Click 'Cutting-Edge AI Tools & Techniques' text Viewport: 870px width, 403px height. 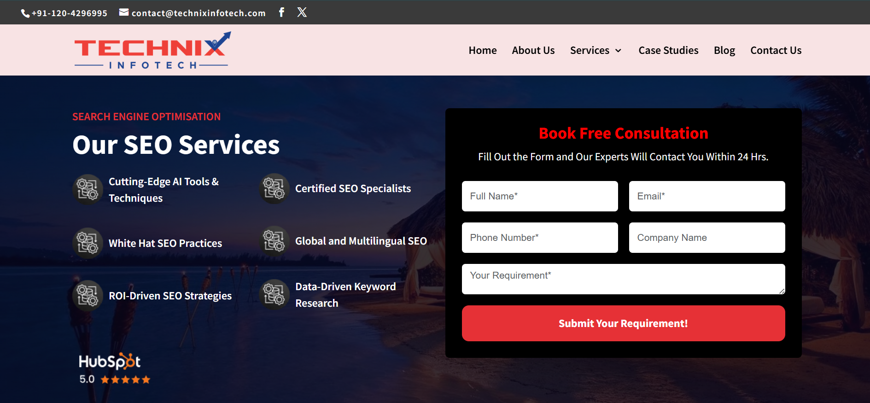coord(163,190)
